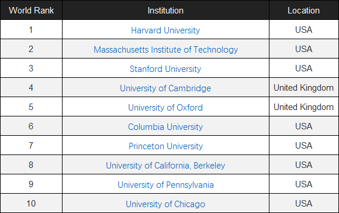Viewport: 339px width, 213px height.
Task: Open the University of Pennsylvania link
Action: pyautogui.click(x=165, y=185)
